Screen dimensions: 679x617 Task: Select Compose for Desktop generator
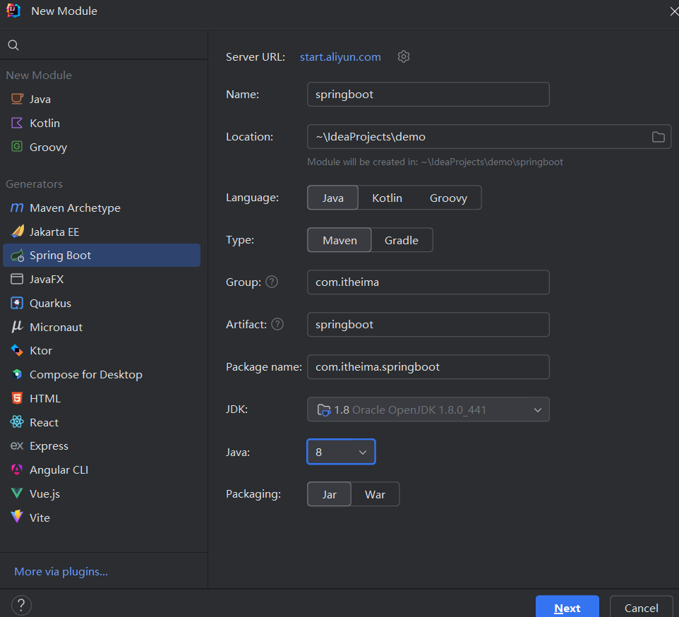(x=102, y=374)
